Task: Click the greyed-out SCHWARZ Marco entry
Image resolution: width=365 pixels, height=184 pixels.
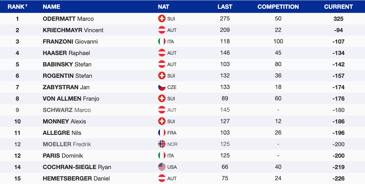Action: click(x=67, y=110)
